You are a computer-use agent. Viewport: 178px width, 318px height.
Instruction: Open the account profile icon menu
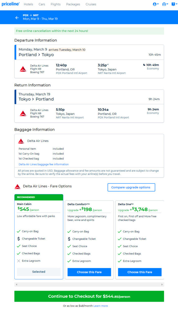pyautogui.click(x=156, y=4)
